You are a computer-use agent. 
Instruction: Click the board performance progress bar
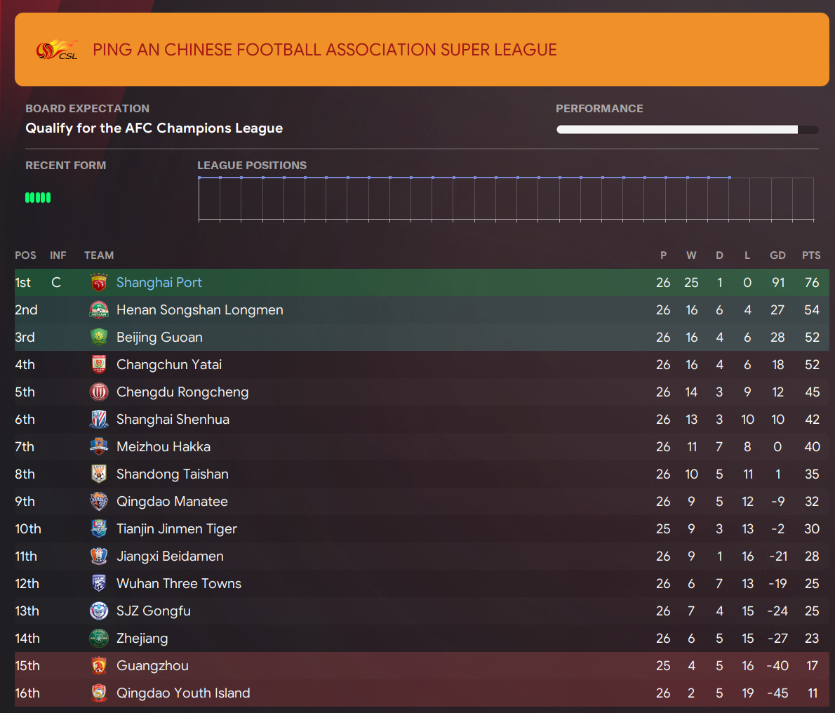point(687,129)
